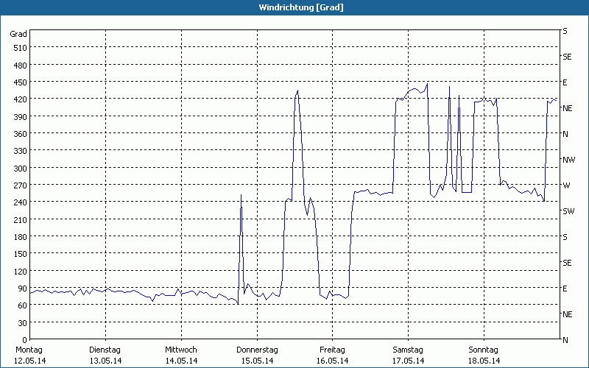
Task: Click the 15.05.14 date label
Action: tap(257, 361)
